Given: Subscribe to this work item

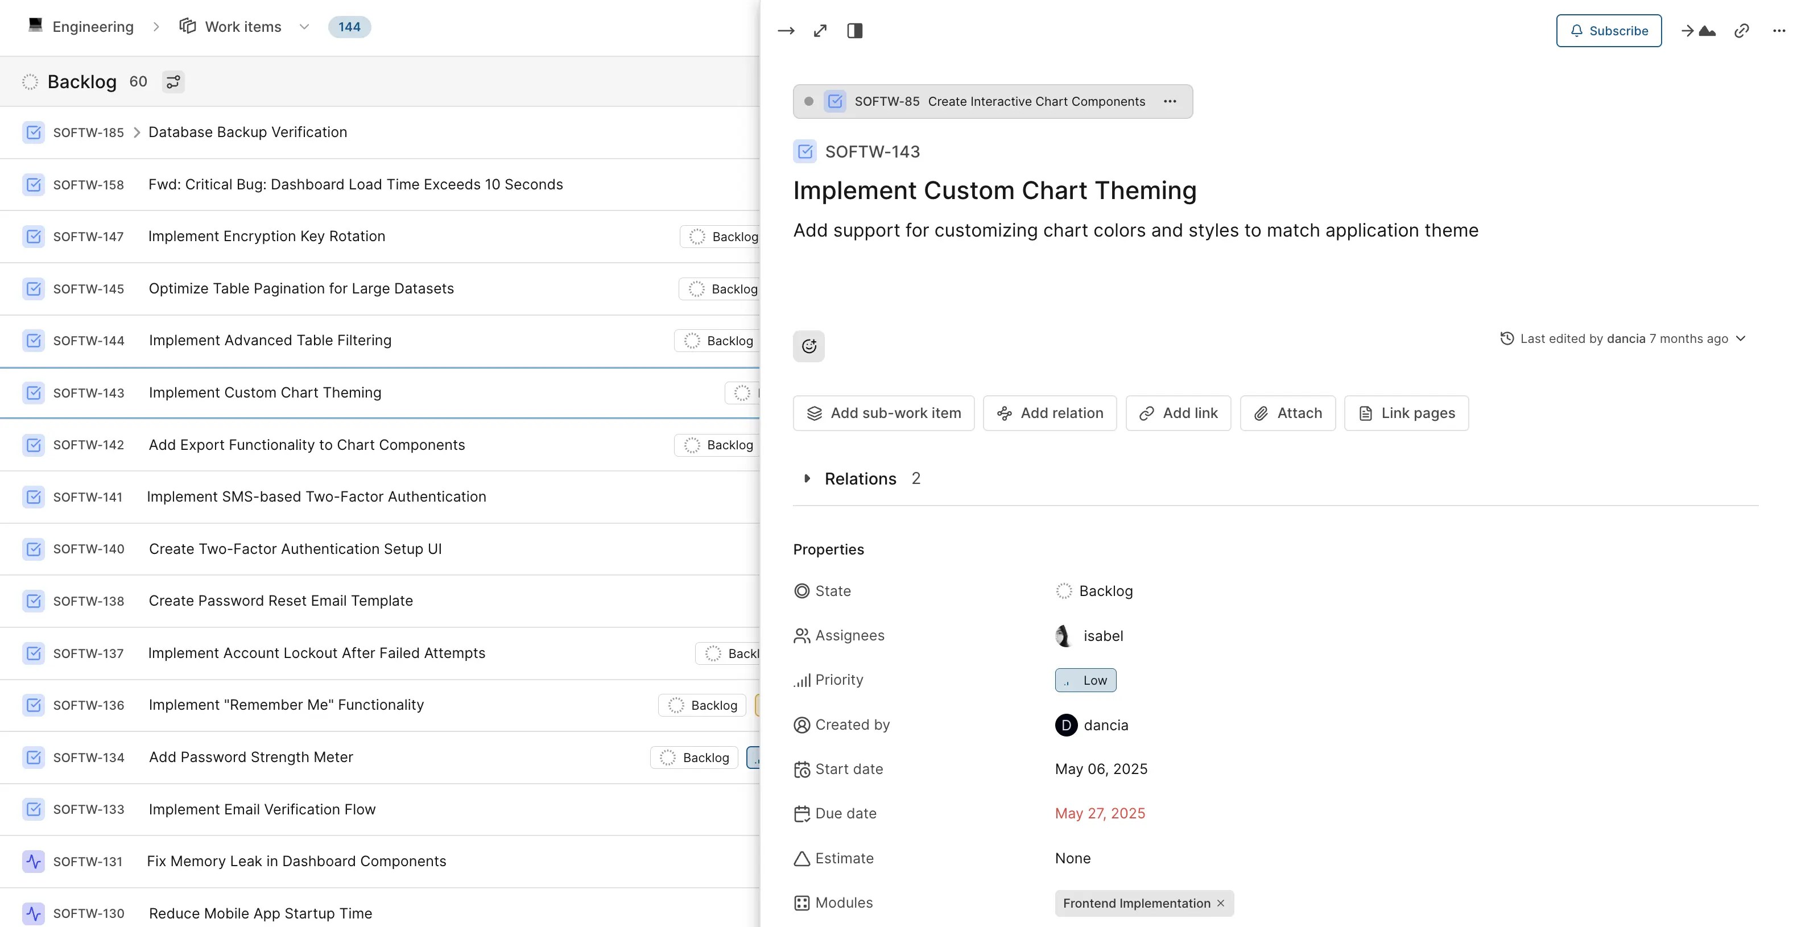Looking at the screenshot, I should click(1609, 31).
